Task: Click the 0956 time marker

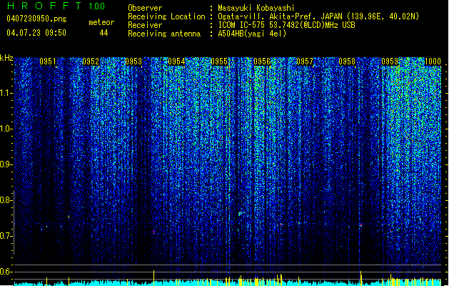Action: tap(262, 61)
